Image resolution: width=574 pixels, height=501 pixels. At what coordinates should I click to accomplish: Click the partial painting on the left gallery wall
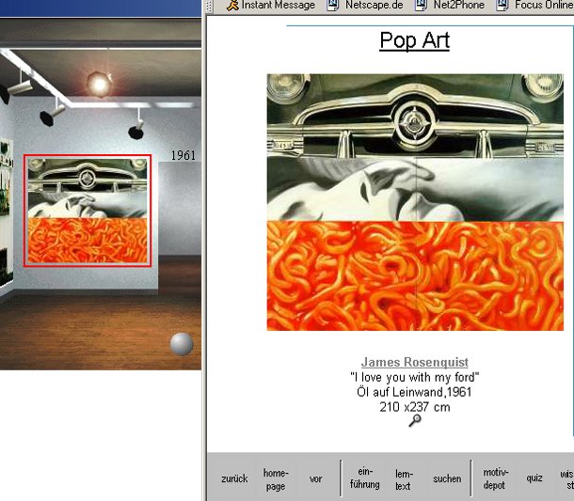6,212
